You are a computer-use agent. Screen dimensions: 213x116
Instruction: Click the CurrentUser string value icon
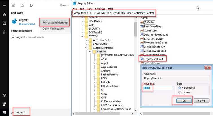point(142,30)
